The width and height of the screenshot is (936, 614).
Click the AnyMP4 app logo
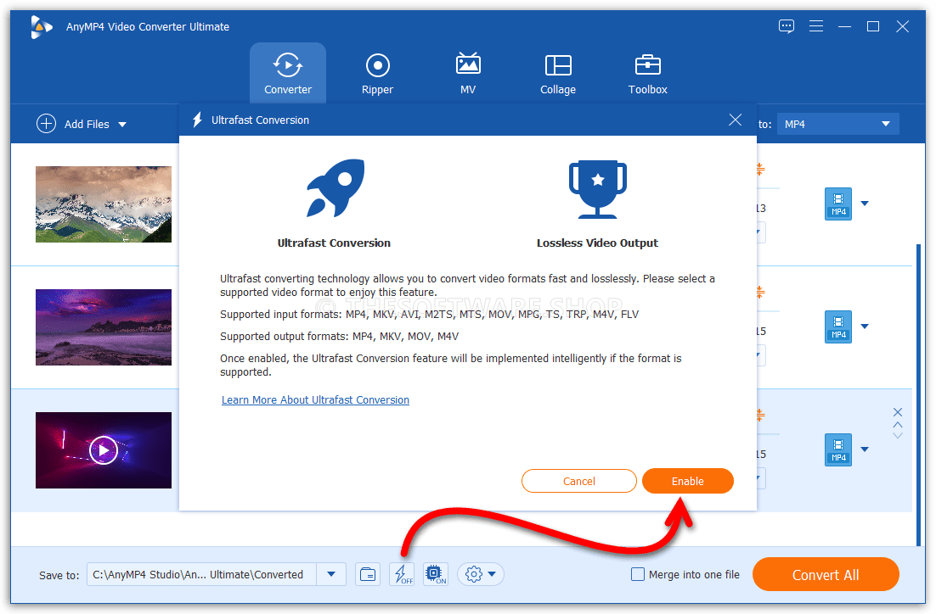tap(41, 27)
